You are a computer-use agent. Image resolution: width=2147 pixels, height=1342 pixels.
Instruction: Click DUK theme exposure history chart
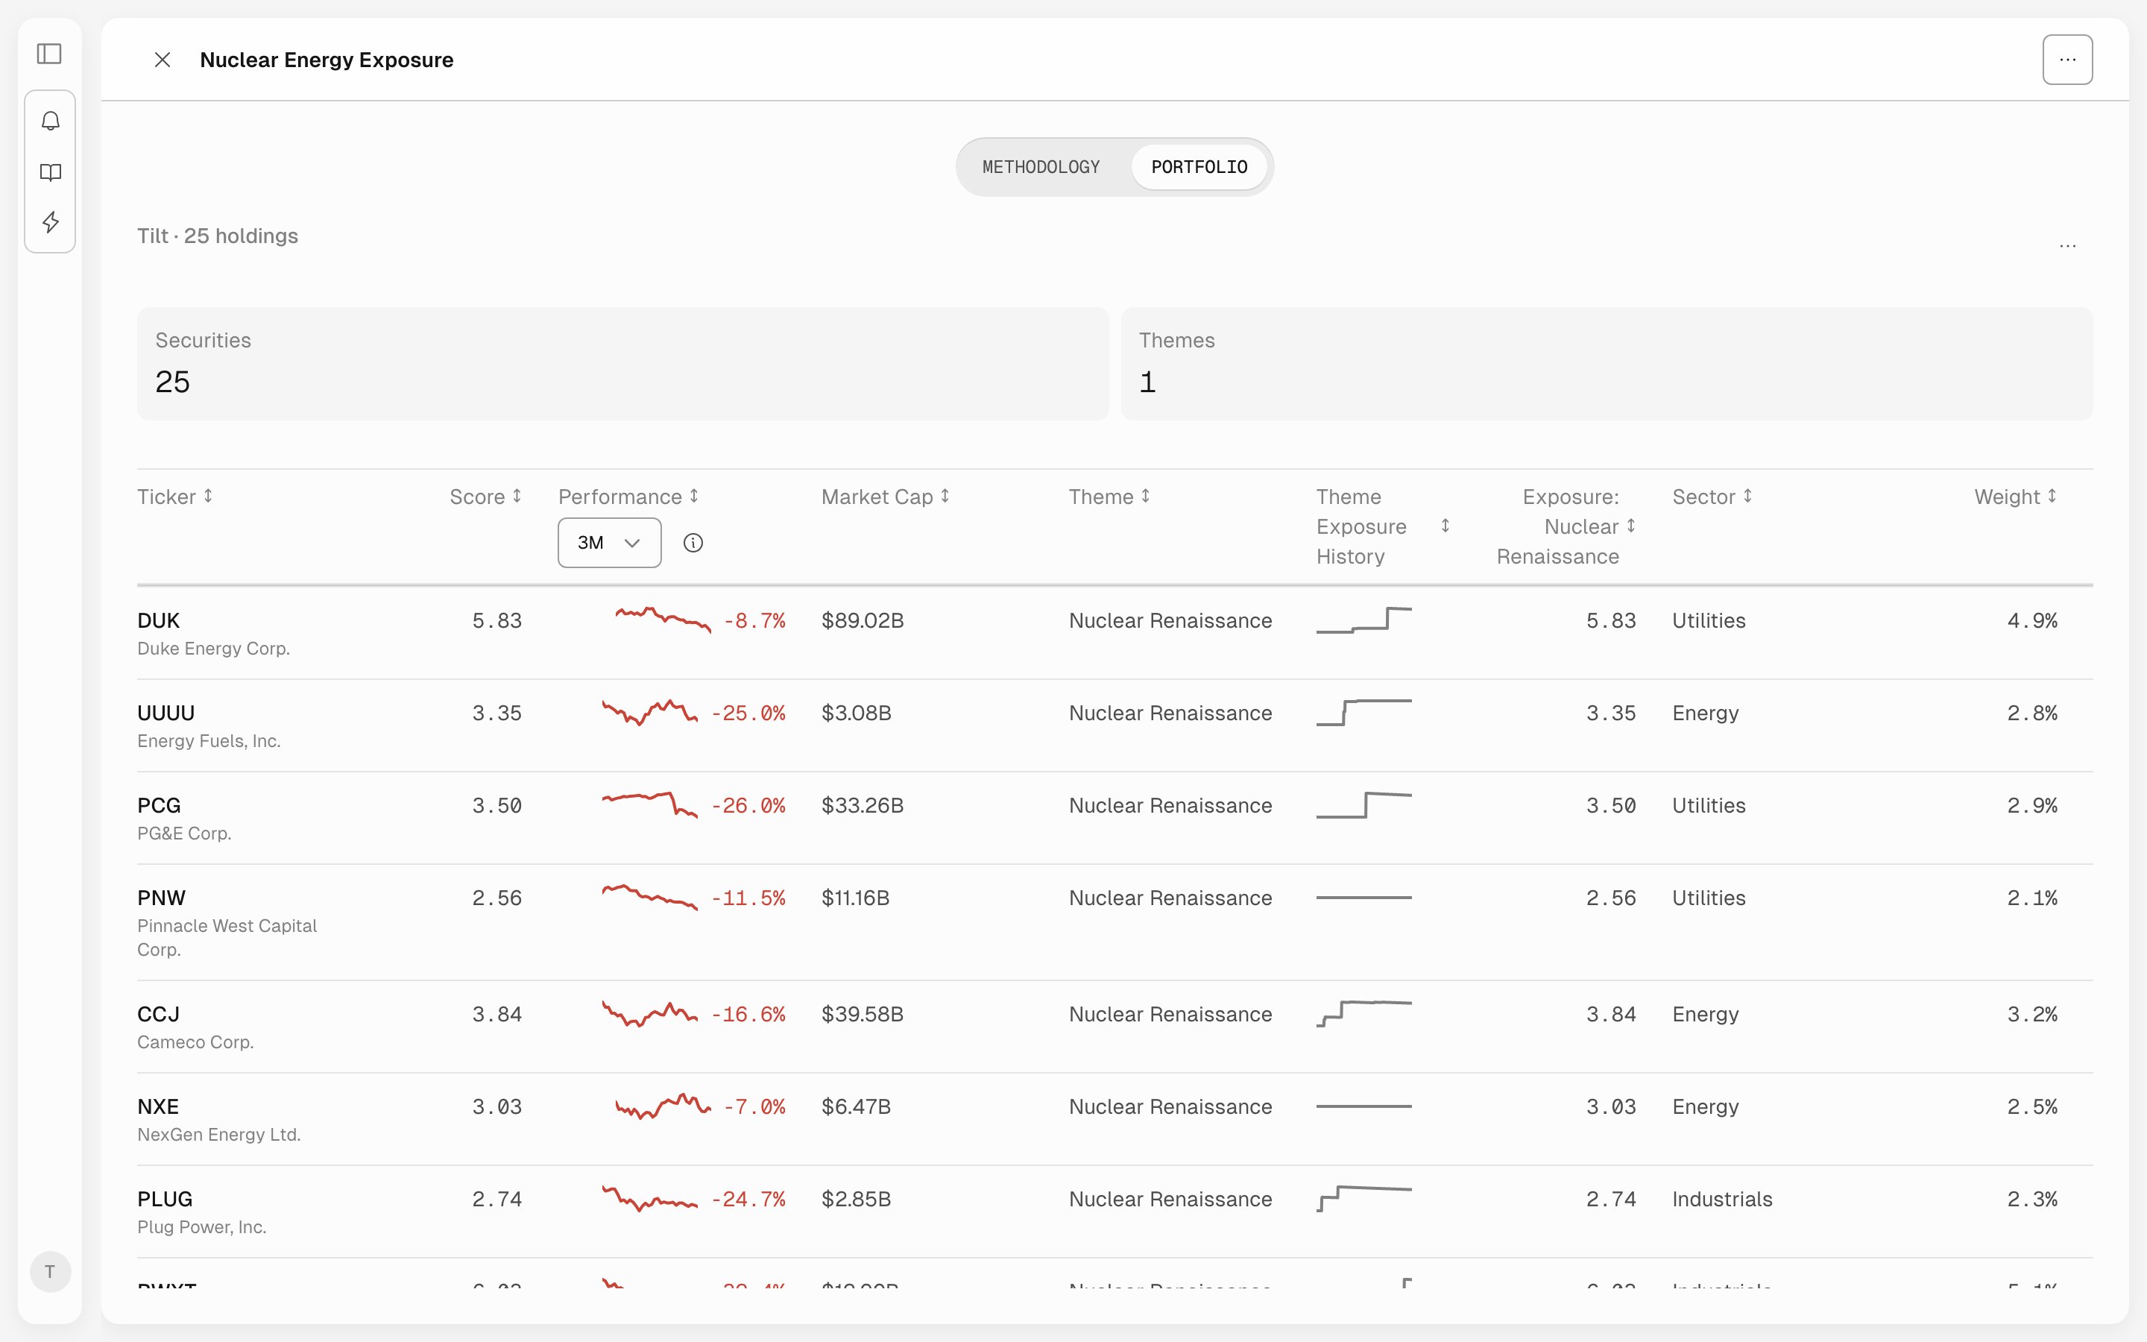(1363, 620)
